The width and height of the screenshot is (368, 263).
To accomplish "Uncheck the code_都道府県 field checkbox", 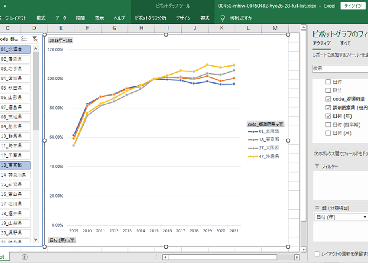I will coord(328,99).
